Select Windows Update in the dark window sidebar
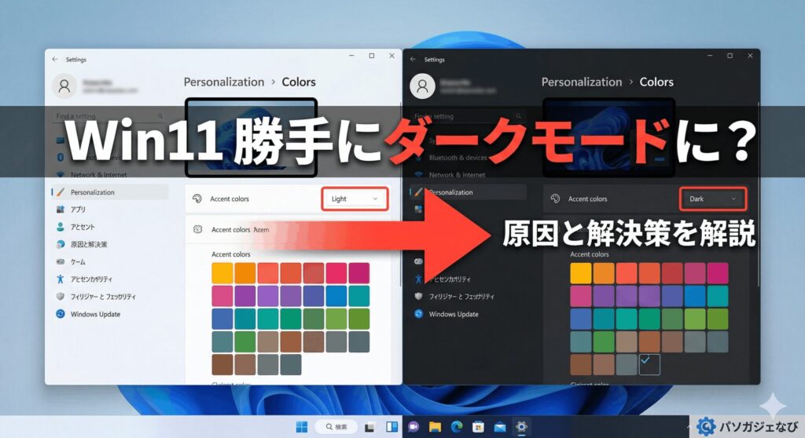 click(453, 314)
